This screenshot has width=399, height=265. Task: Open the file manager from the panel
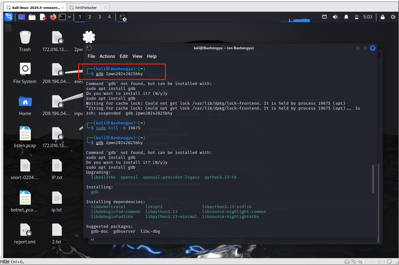32,17
